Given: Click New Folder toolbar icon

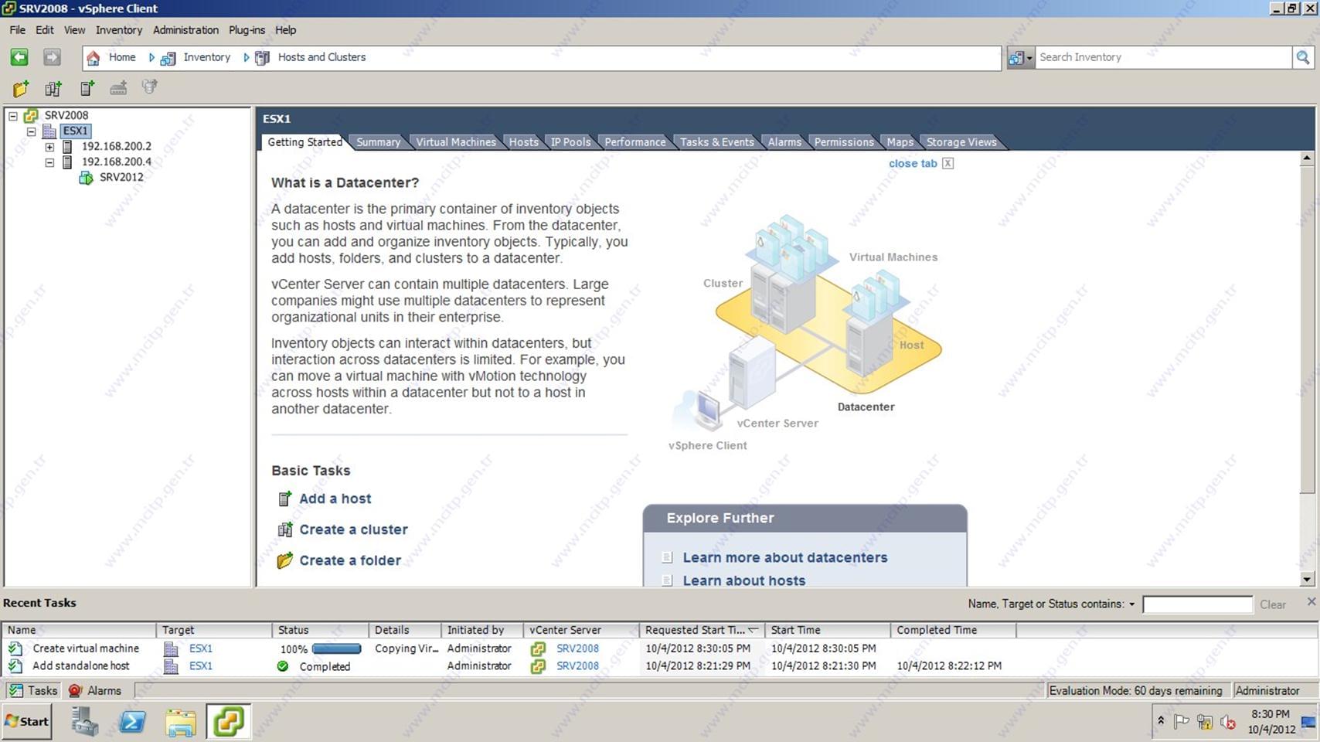Looking at the screenshot, I should (x=21, y=88).
